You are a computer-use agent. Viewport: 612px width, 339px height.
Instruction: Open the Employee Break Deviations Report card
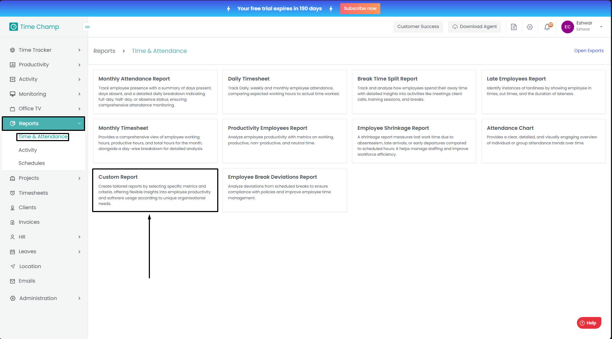285,190
